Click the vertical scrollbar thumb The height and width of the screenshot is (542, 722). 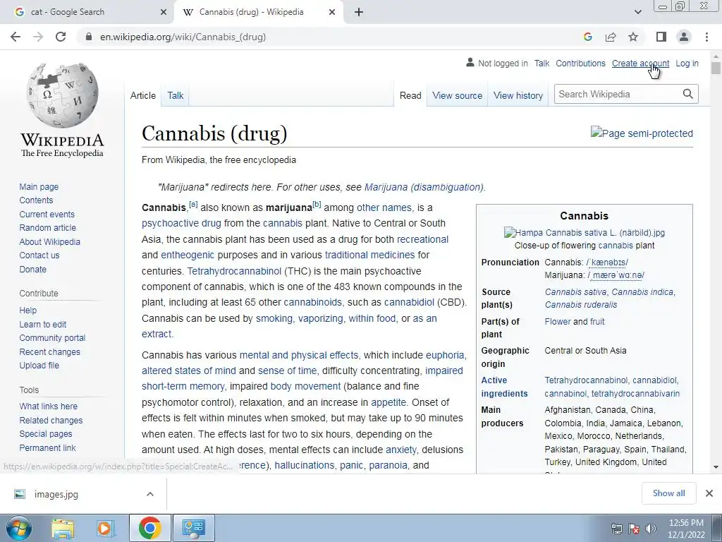pyautogui.click(x=716, y=68)
